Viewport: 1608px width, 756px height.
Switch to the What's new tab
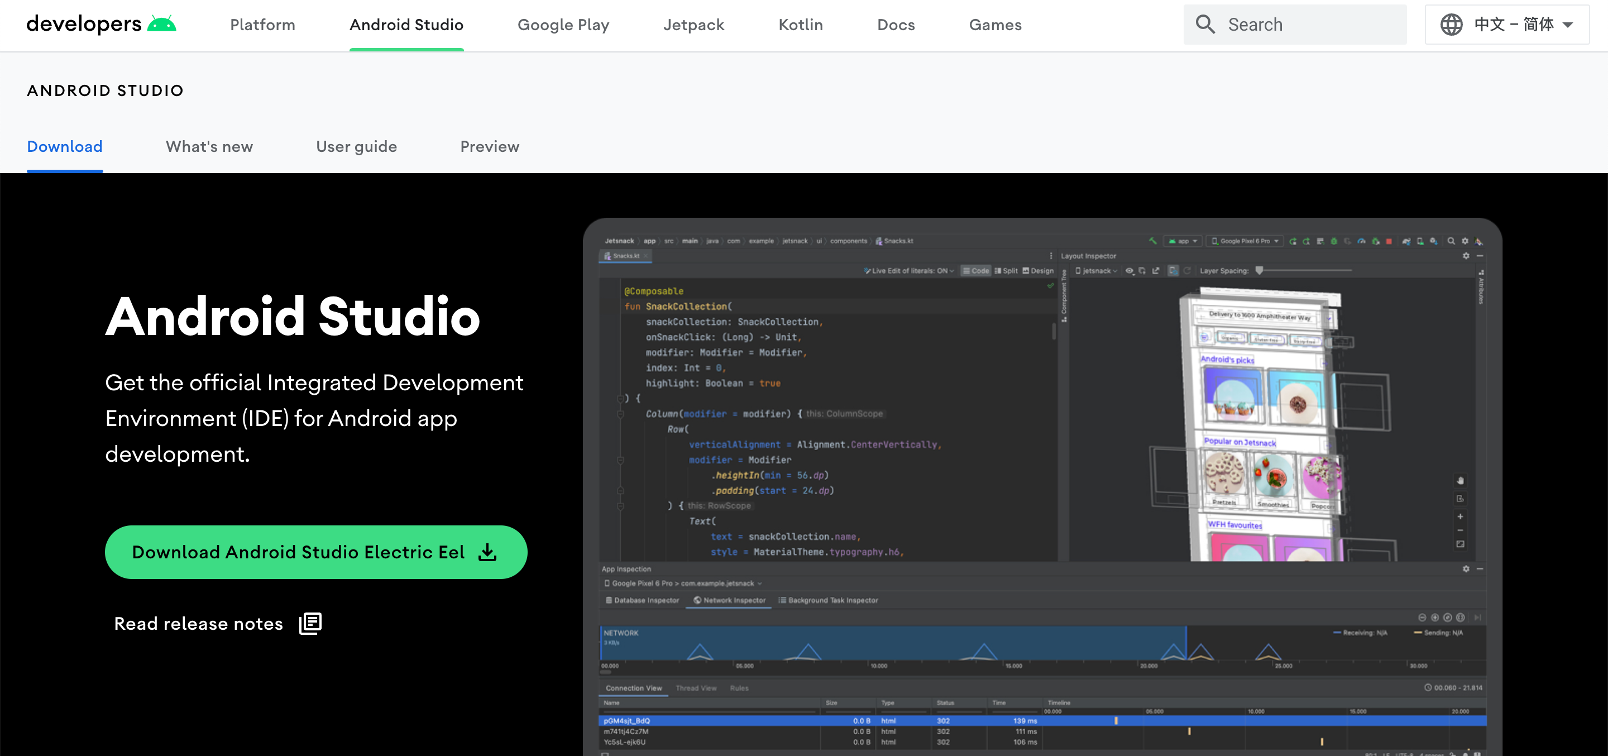(x=209, y=147)
